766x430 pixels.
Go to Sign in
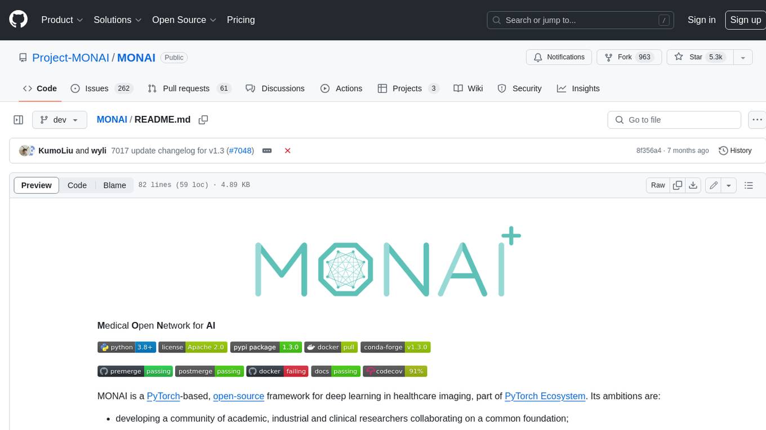(702, 20)
